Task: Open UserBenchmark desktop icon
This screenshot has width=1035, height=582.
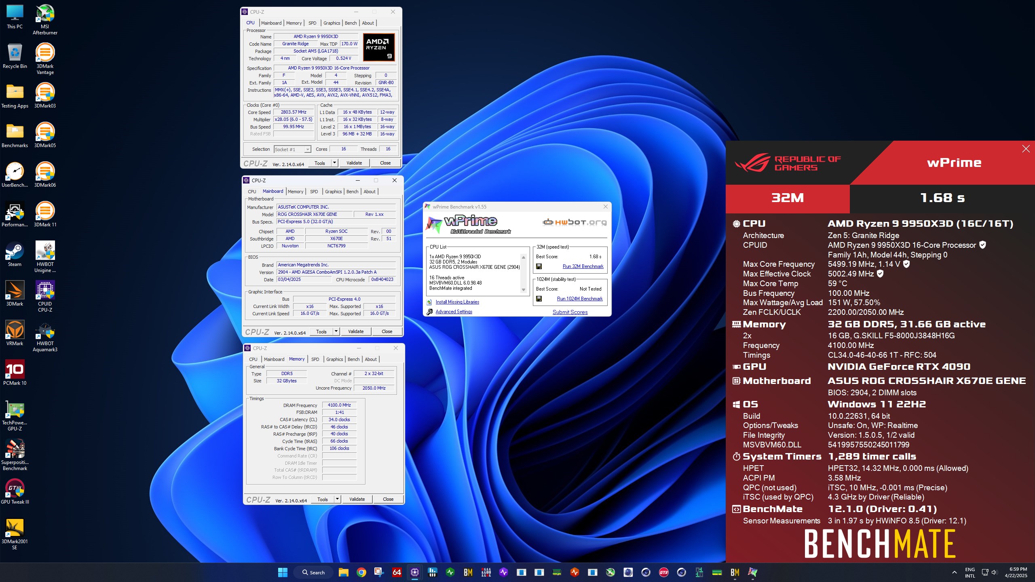Action: tap(15, 175)
